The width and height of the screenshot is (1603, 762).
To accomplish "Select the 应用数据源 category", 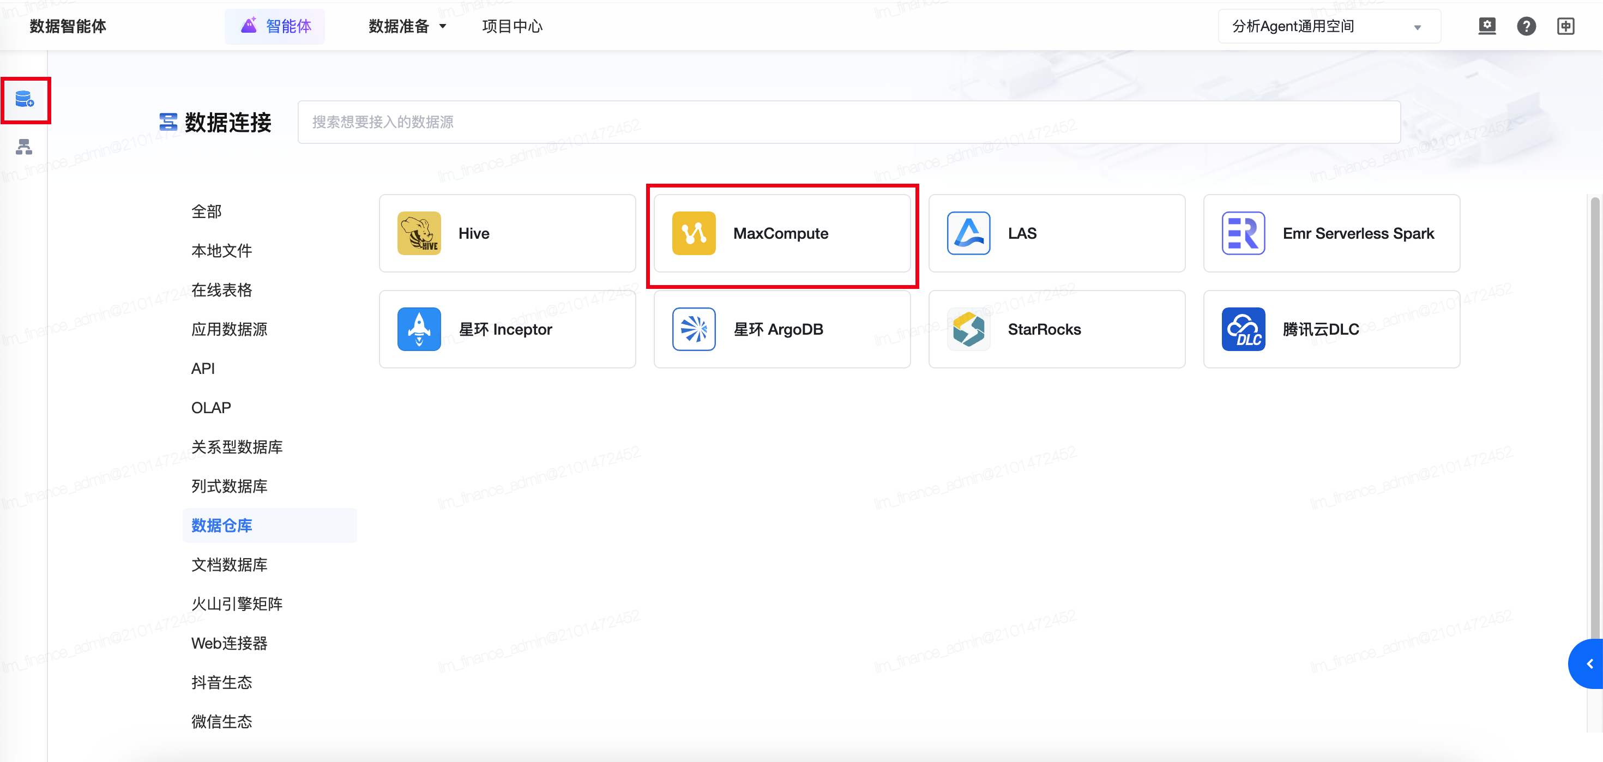I will (229, 329).
